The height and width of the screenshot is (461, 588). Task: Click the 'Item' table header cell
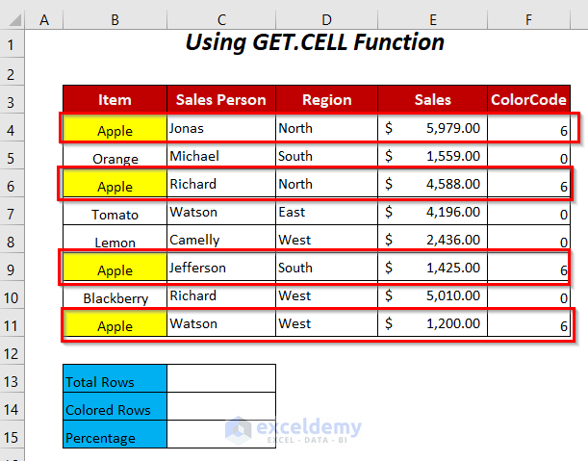pyautogui.click(x=115, y=99)
